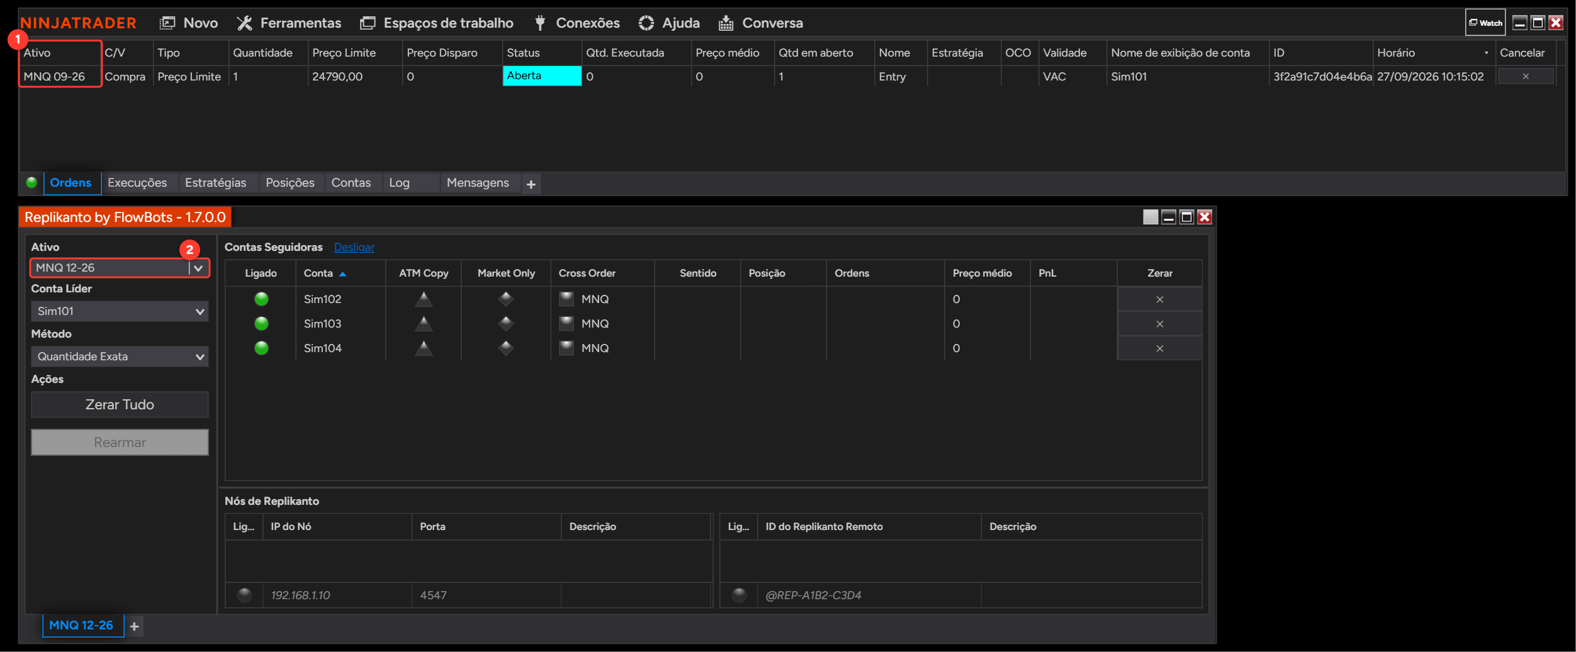The image size is (1576, 652).
Task: Enable Cross Order checkbox for Sim102
Action: [x=566, y=299]
